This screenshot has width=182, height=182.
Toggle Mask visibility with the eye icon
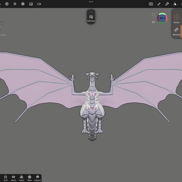point(13,178)
